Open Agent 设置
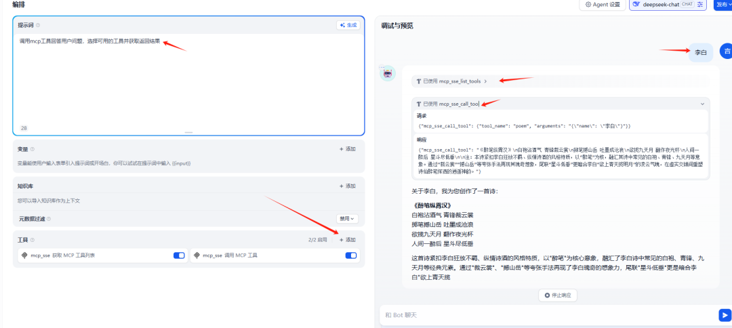The image size is (732, 328). click(601, 5)
